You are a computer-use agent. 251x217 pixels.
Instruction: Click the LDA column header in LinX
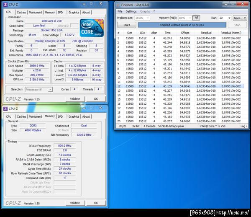click(x=143, y=33)
